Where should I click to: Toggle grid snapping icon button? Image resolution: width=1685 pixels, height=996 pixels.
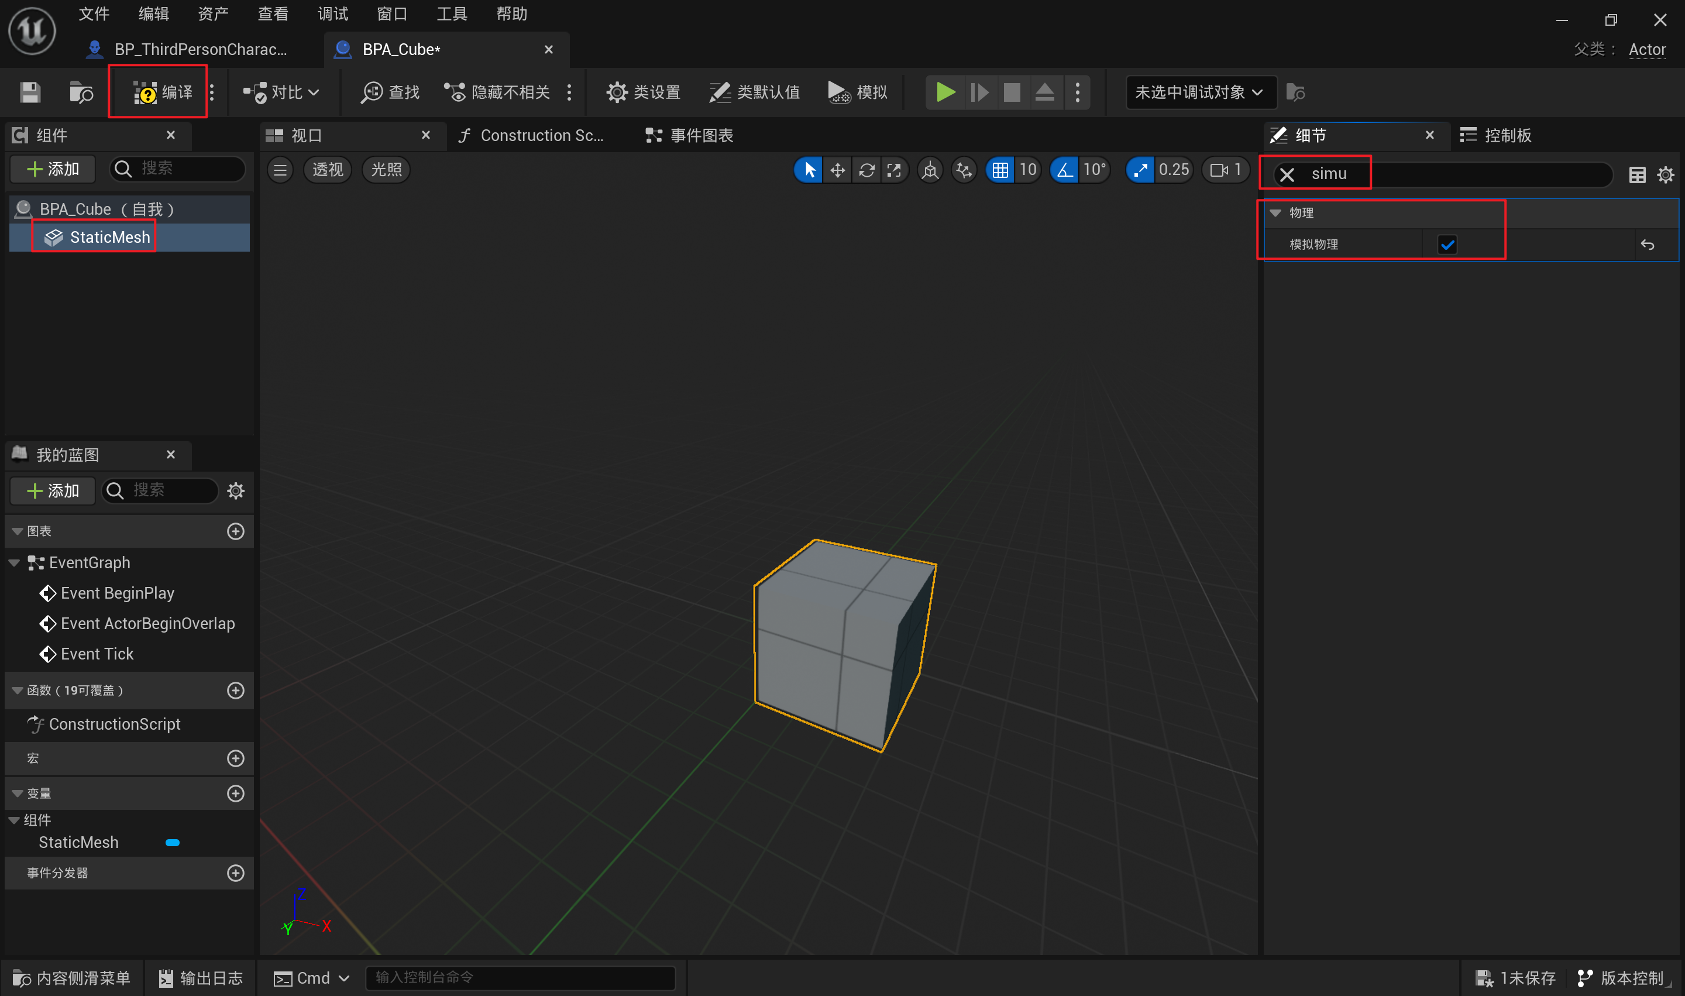point(1000,170)
